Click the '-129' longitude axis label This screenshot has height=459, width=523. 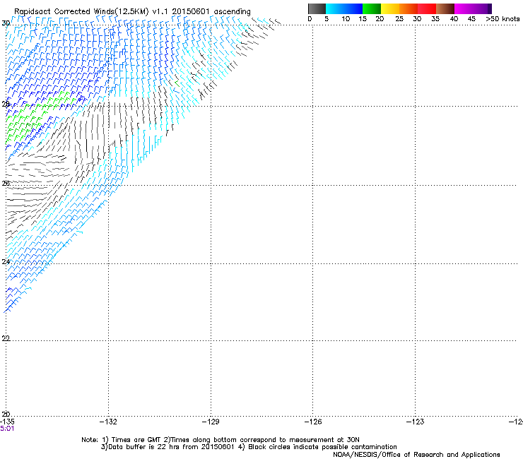[x=211, y=422]
